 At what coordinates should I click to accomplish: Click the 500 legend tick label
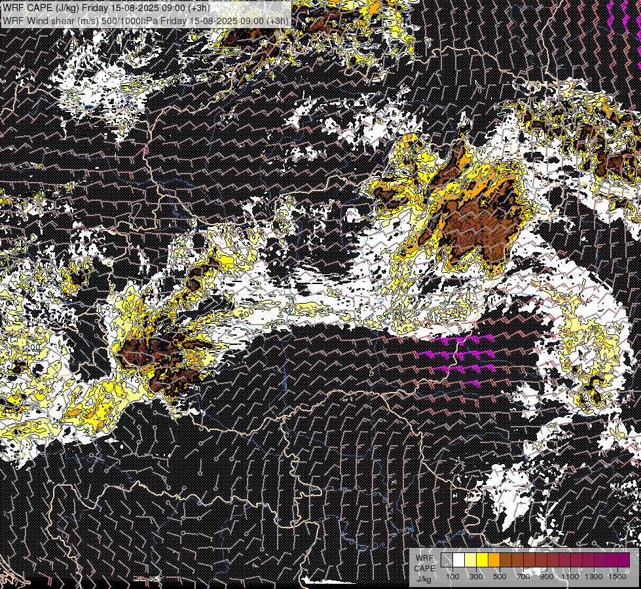[500, 577]
